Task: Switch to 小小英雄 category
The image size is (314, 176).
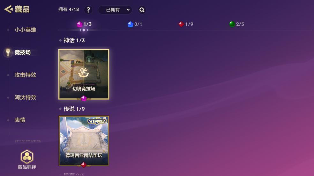Action: point(25,30)
